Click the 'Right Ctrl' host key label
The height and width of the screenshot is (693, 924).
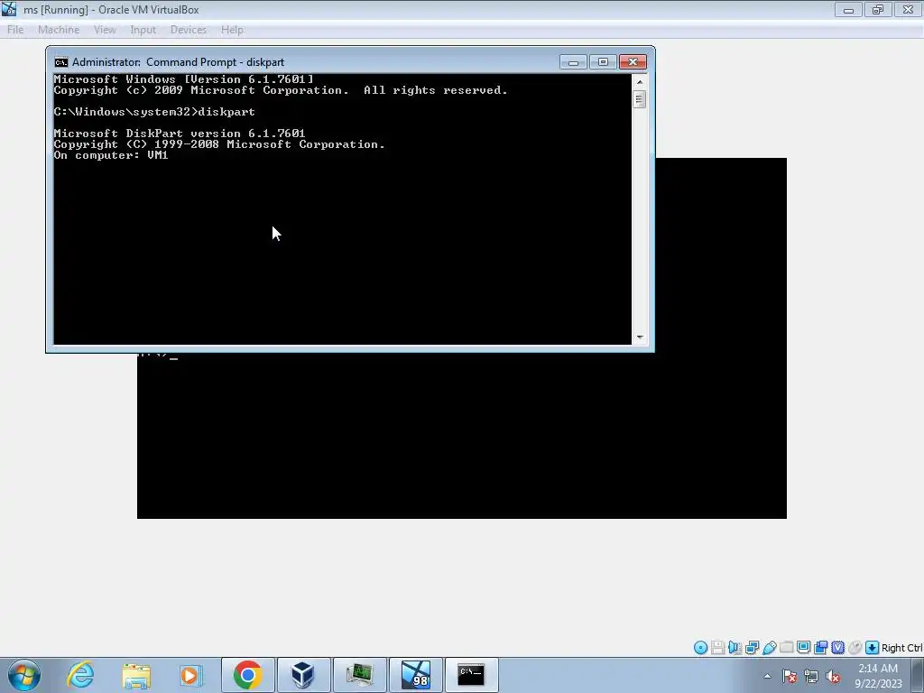click(x=901, y=648)
